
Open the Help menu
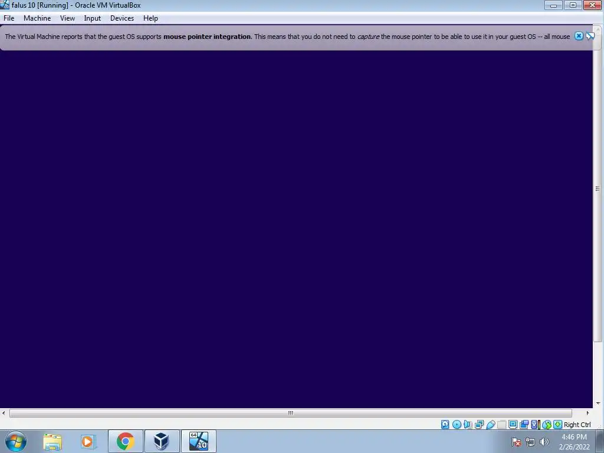coord(150,18)
